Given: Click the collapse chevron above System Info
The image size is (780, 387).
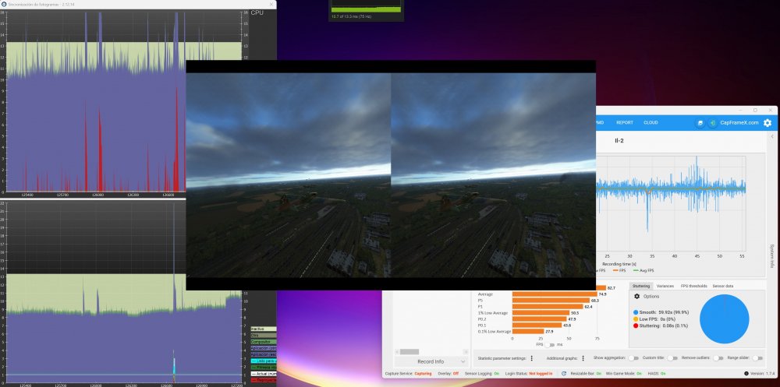Looking at the screenshot, I should pos(772,136).
